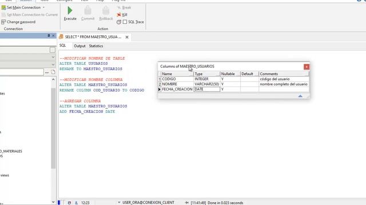This screenshot has width=366, height=205.
Task: Click the O_MATERIALES tree item
Action: tap(11, 151)
